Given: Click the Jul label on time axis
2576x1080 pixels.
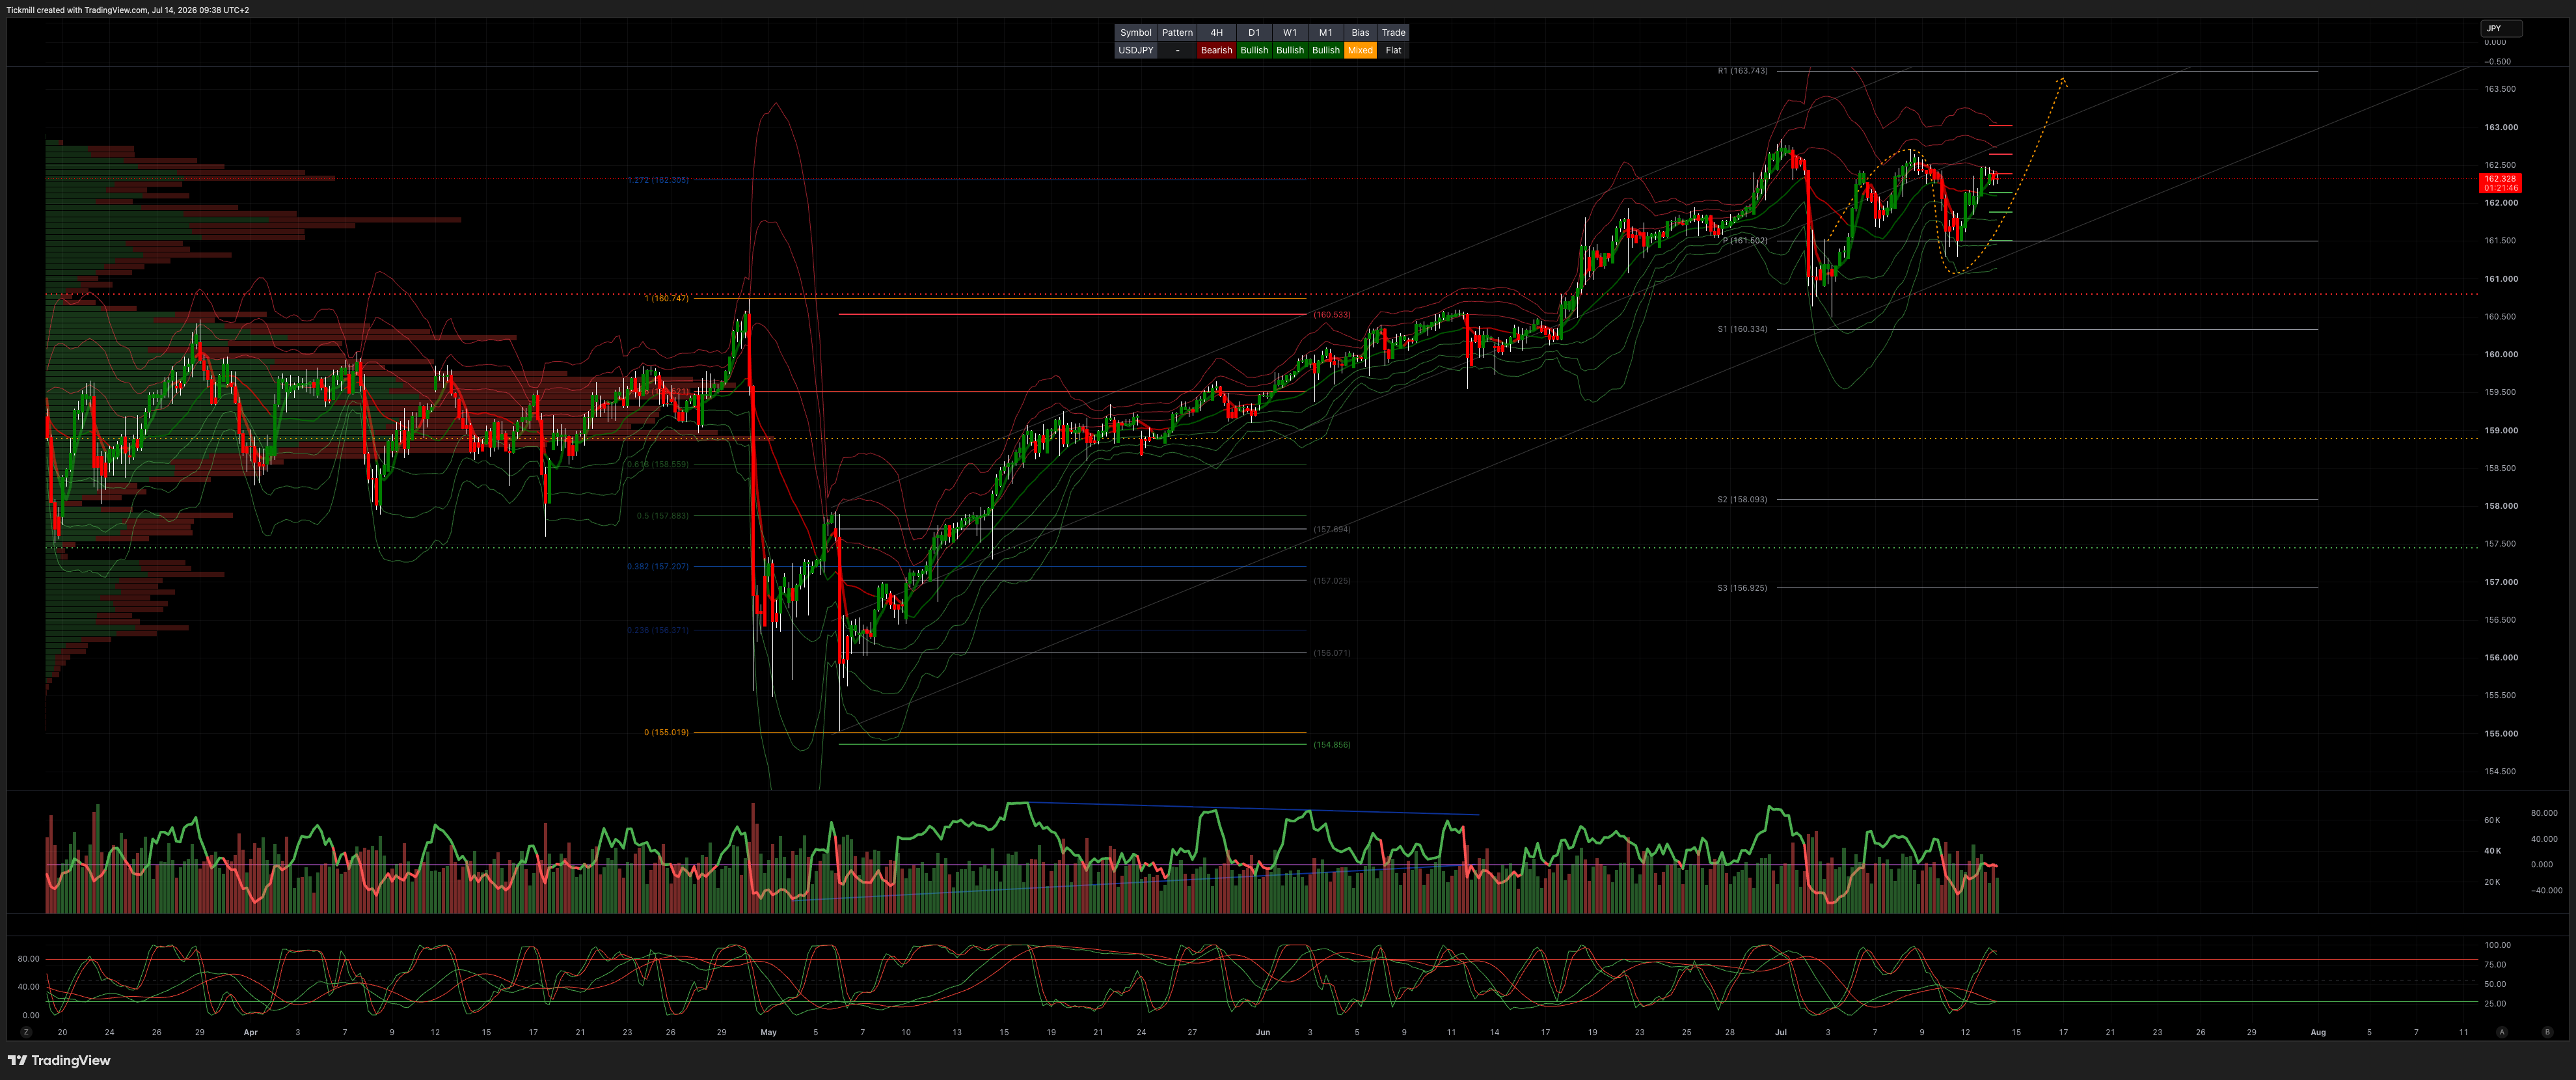Looking at the screenshot, I should 1780,1032.
